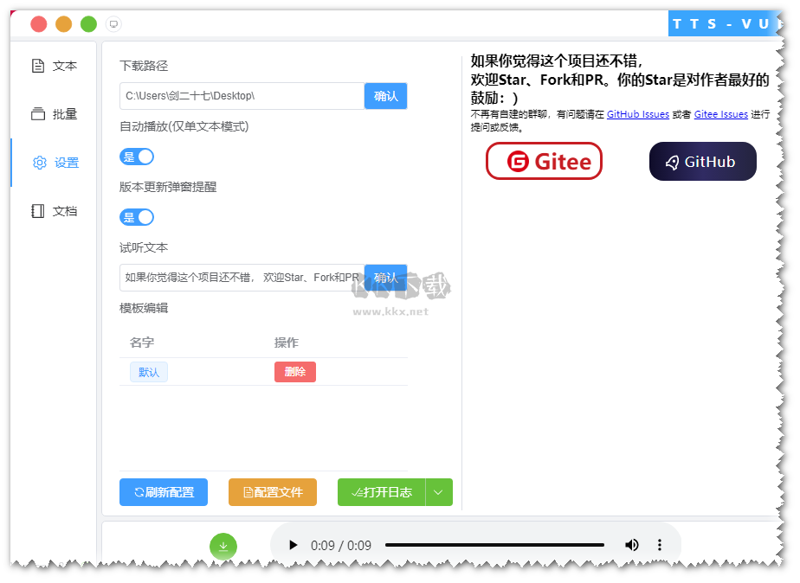Switch to the 文本 sidebar tab
800x583 pixels.
click(55, 66)
